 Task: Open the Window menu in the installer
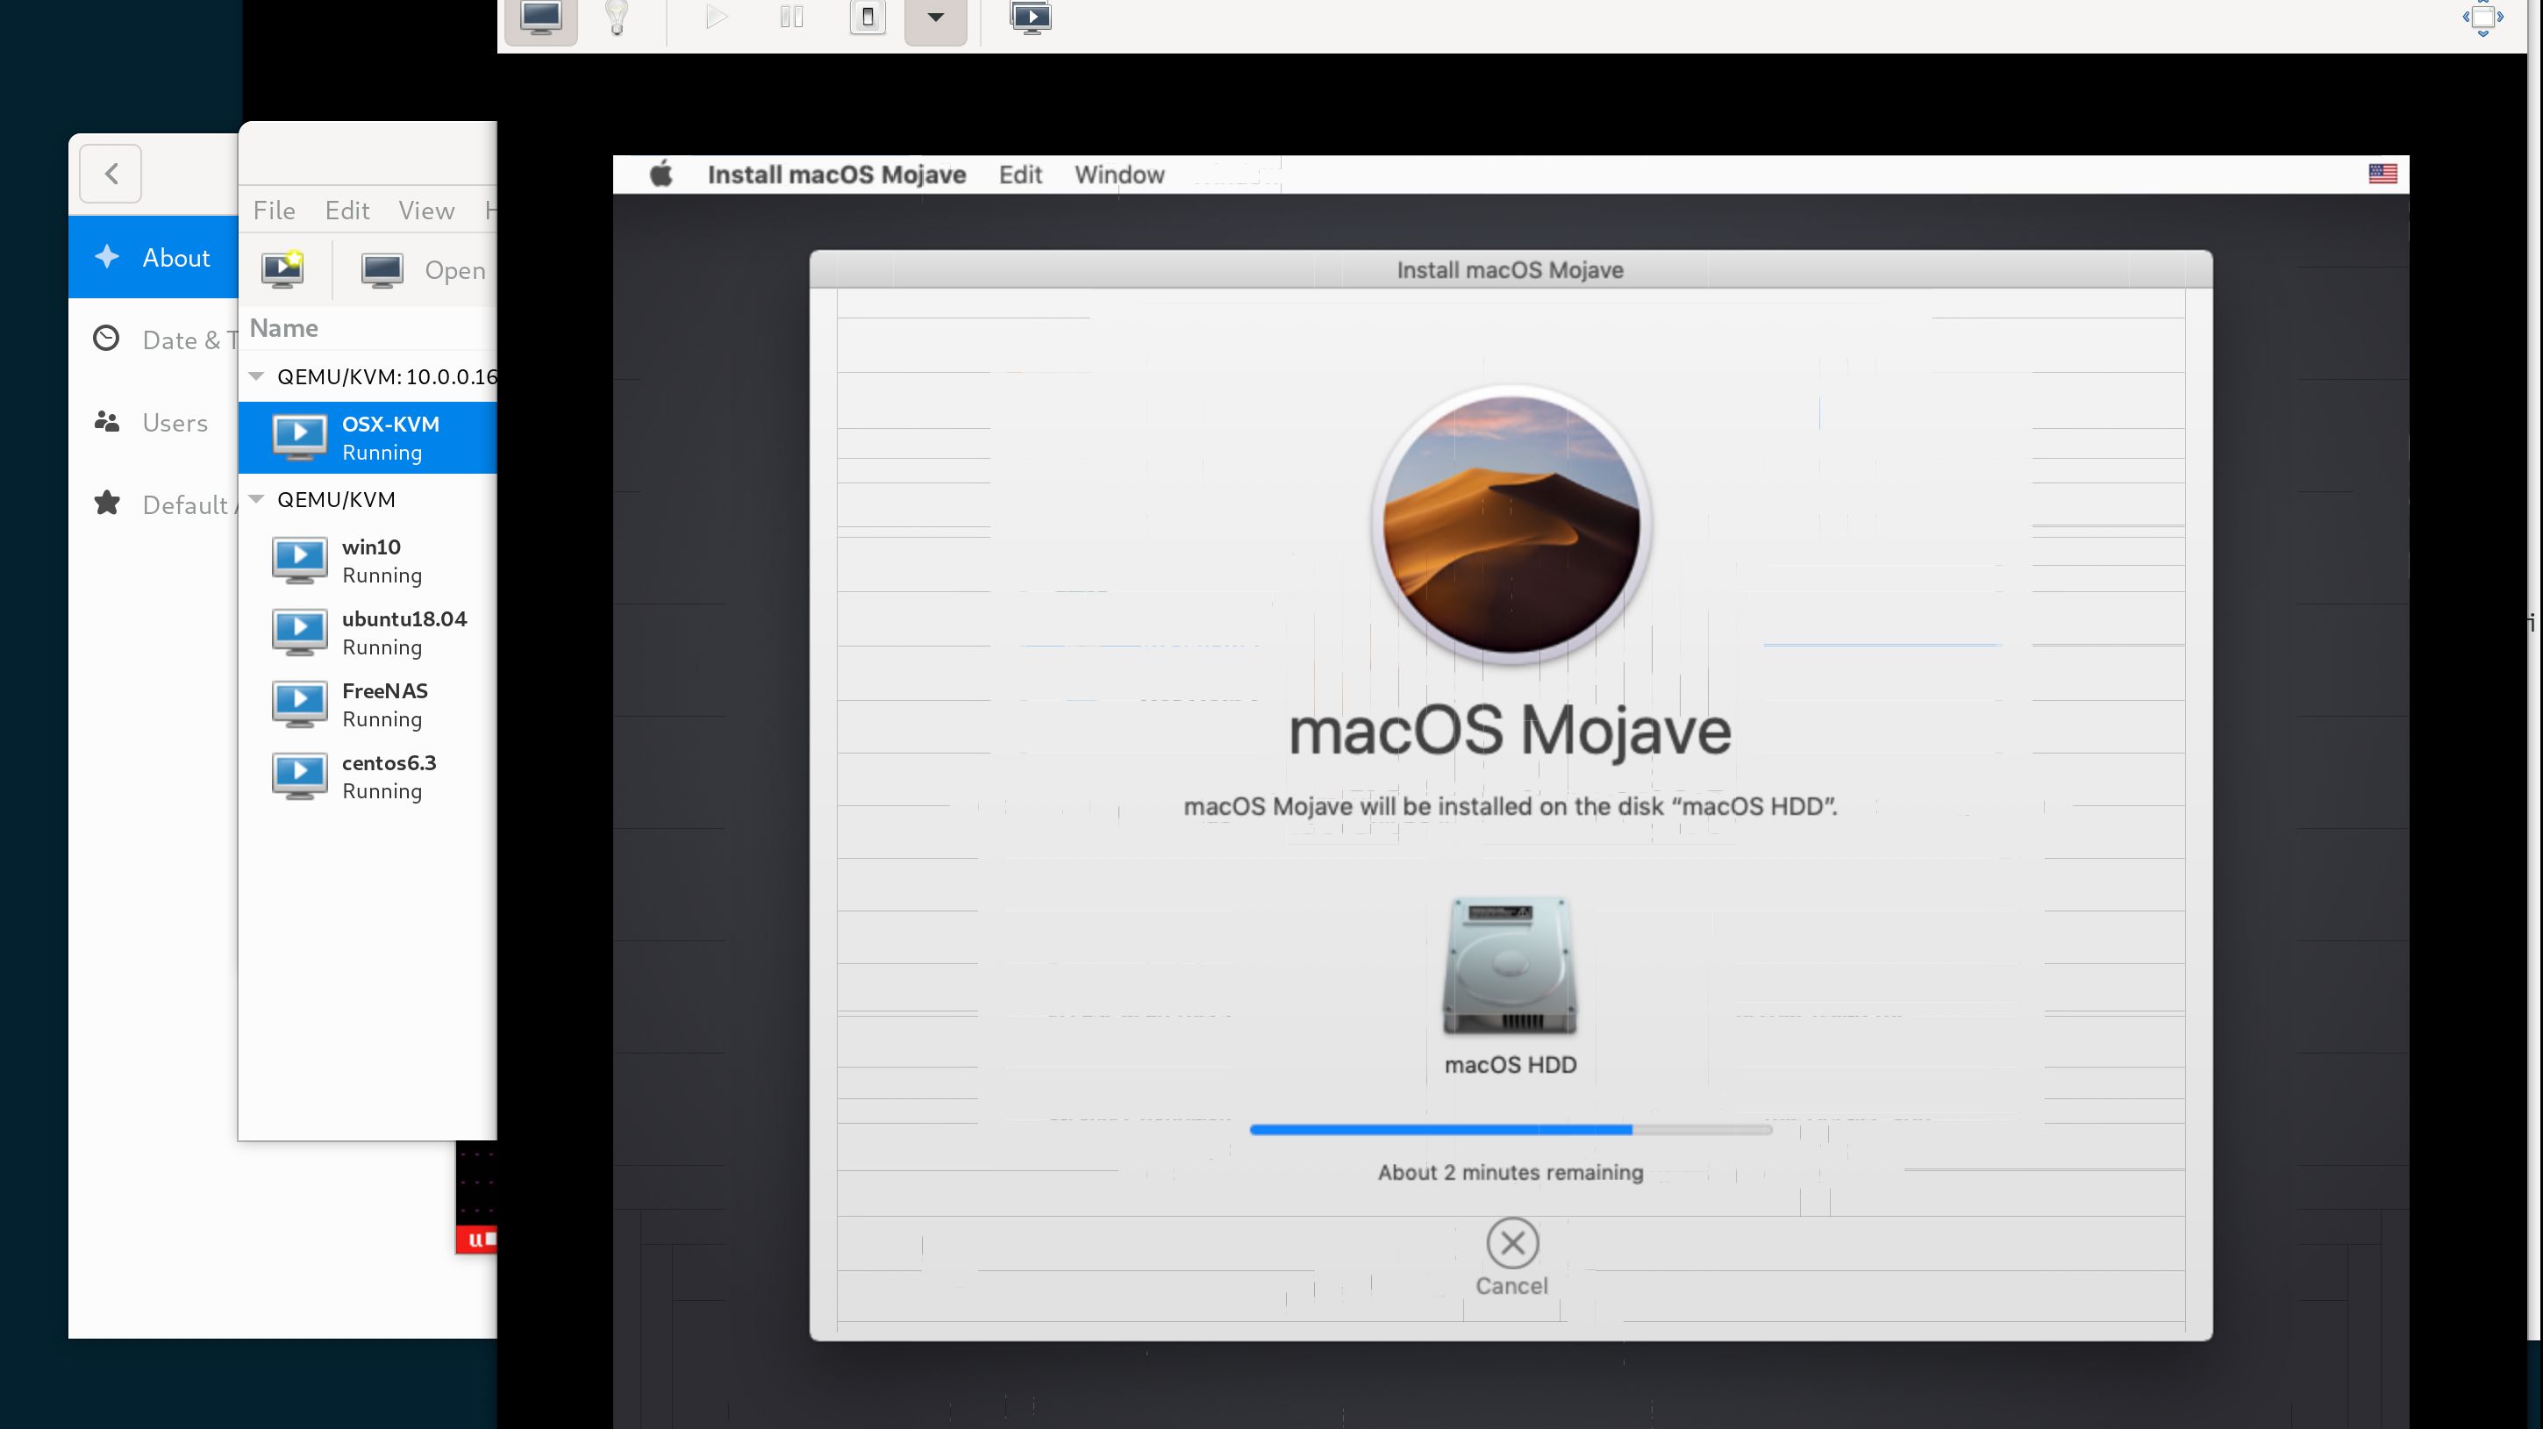point(1118,175)
